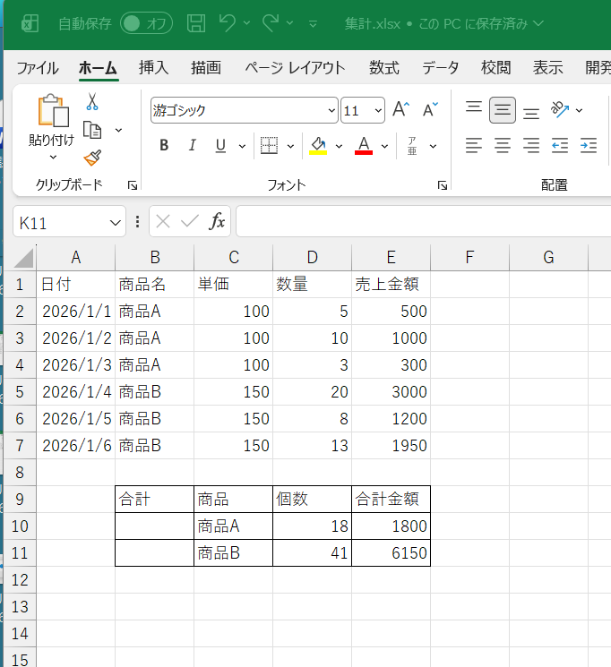Click the Increase Font Size icon
The width and height of the screenshot is (611, 667).
coord(400,110)
